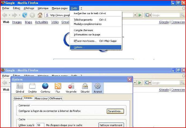Click Back arrow in the upper Firefox window
Screen dimensions: 186x128
click(x=5, y=15)
